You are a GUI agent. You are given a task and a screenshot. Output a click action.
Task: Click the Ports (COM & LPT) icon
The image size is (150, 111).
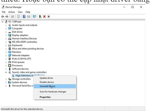[10, 59]
